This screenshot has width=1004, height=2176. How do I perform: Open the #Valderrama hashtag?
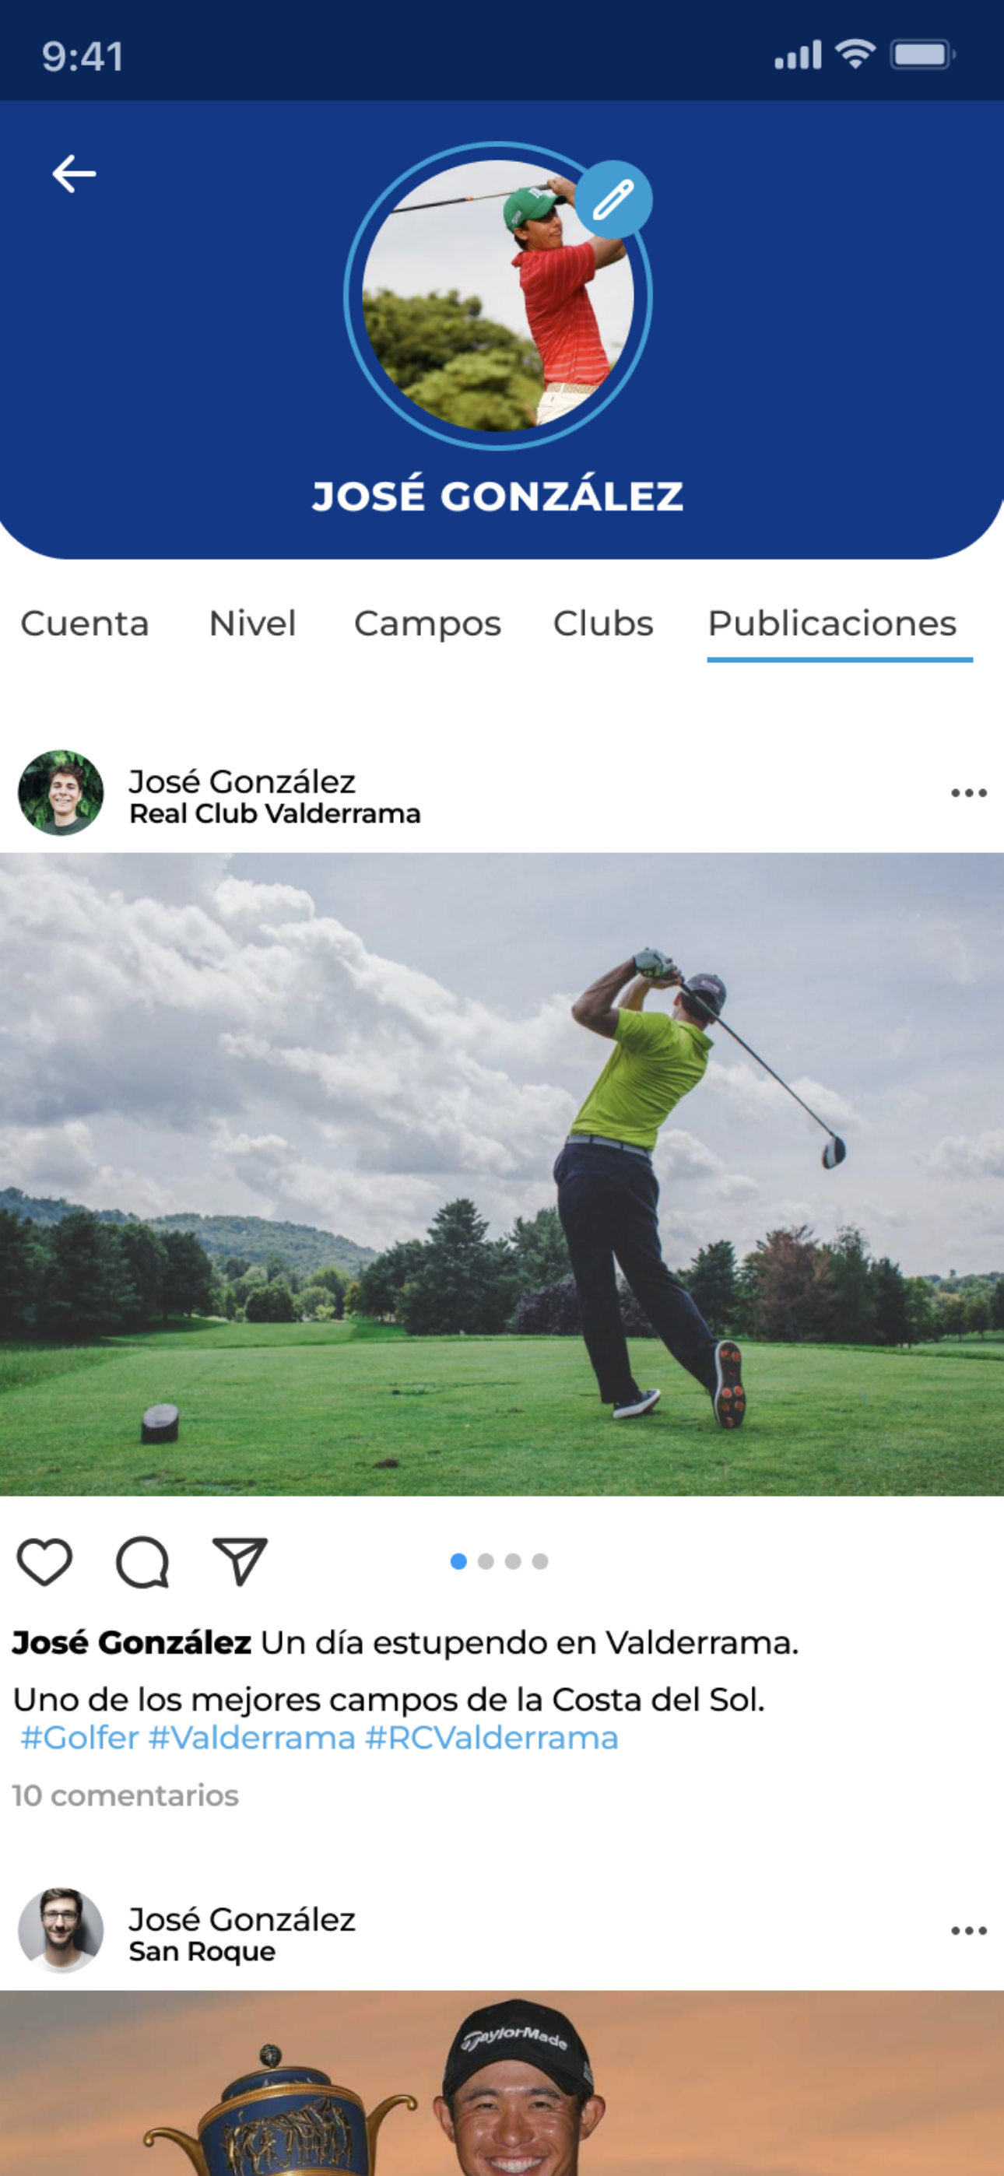[252, 1739]
